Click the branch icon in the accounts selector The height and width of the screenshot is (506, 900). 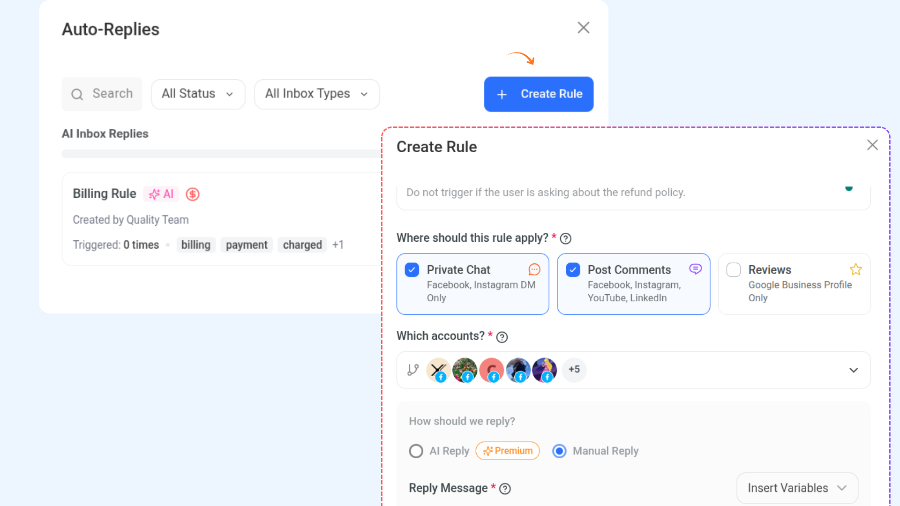pos(412,370)
